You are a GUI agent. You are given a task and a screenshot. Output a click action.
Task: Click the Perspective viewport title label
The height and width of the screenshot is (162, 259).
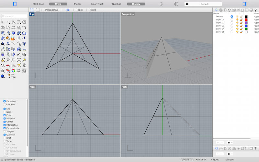coord(128,14)
